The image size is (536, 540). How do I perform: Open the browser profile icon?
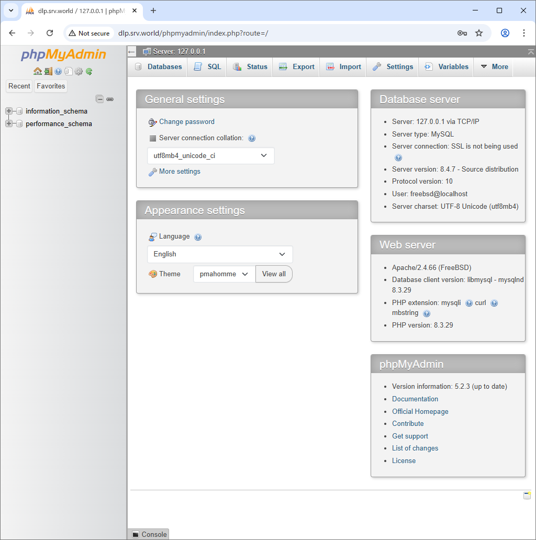(505, 33)
